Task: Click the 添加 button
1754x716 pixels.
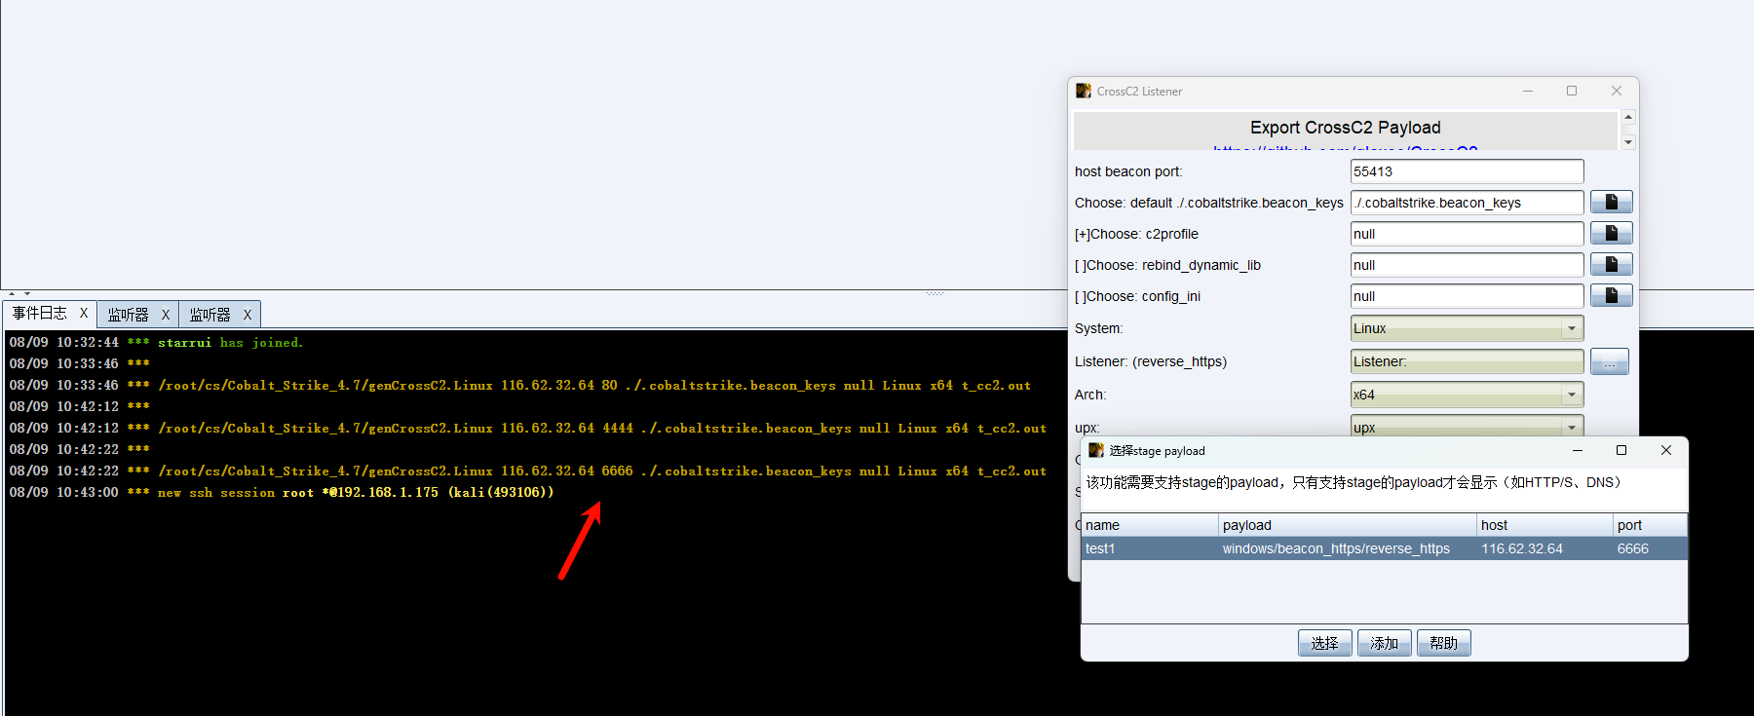Action: [1384, 643]
